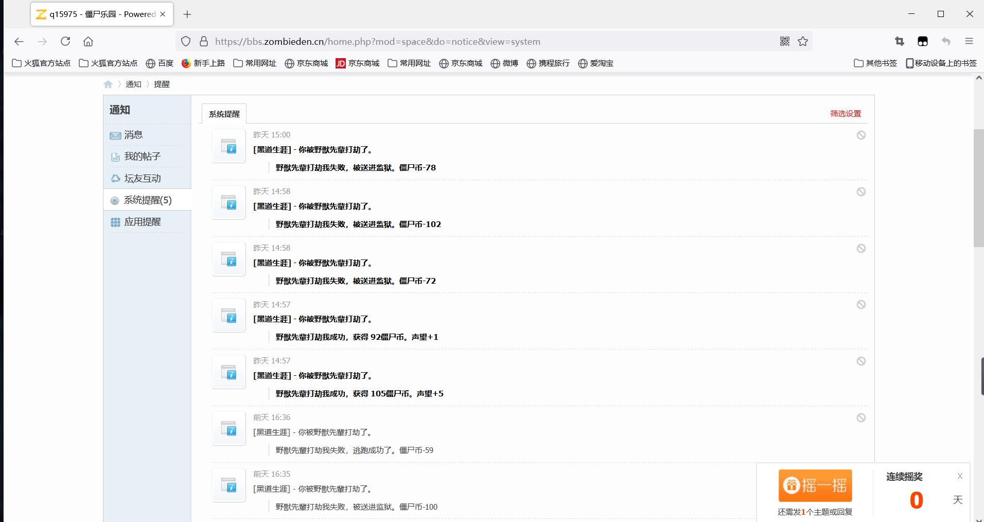Open the 爱淘宝 bookmark
This screenshot has height=522, width=984.
click(595, 63)
